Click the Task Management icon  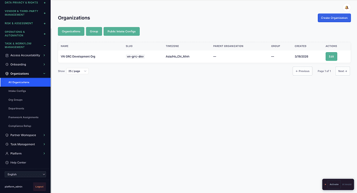(x=7, y=144)
